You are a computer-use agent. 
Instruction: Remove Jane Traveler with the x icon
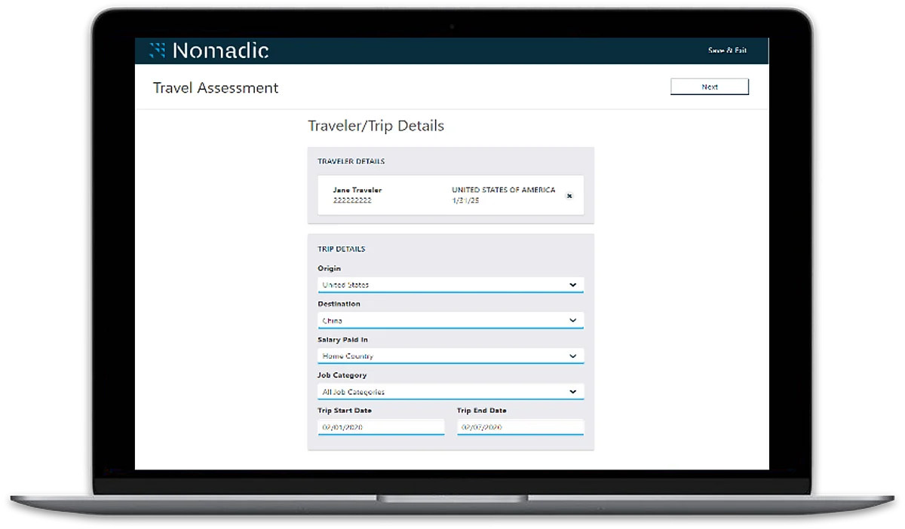coord(569,196)
